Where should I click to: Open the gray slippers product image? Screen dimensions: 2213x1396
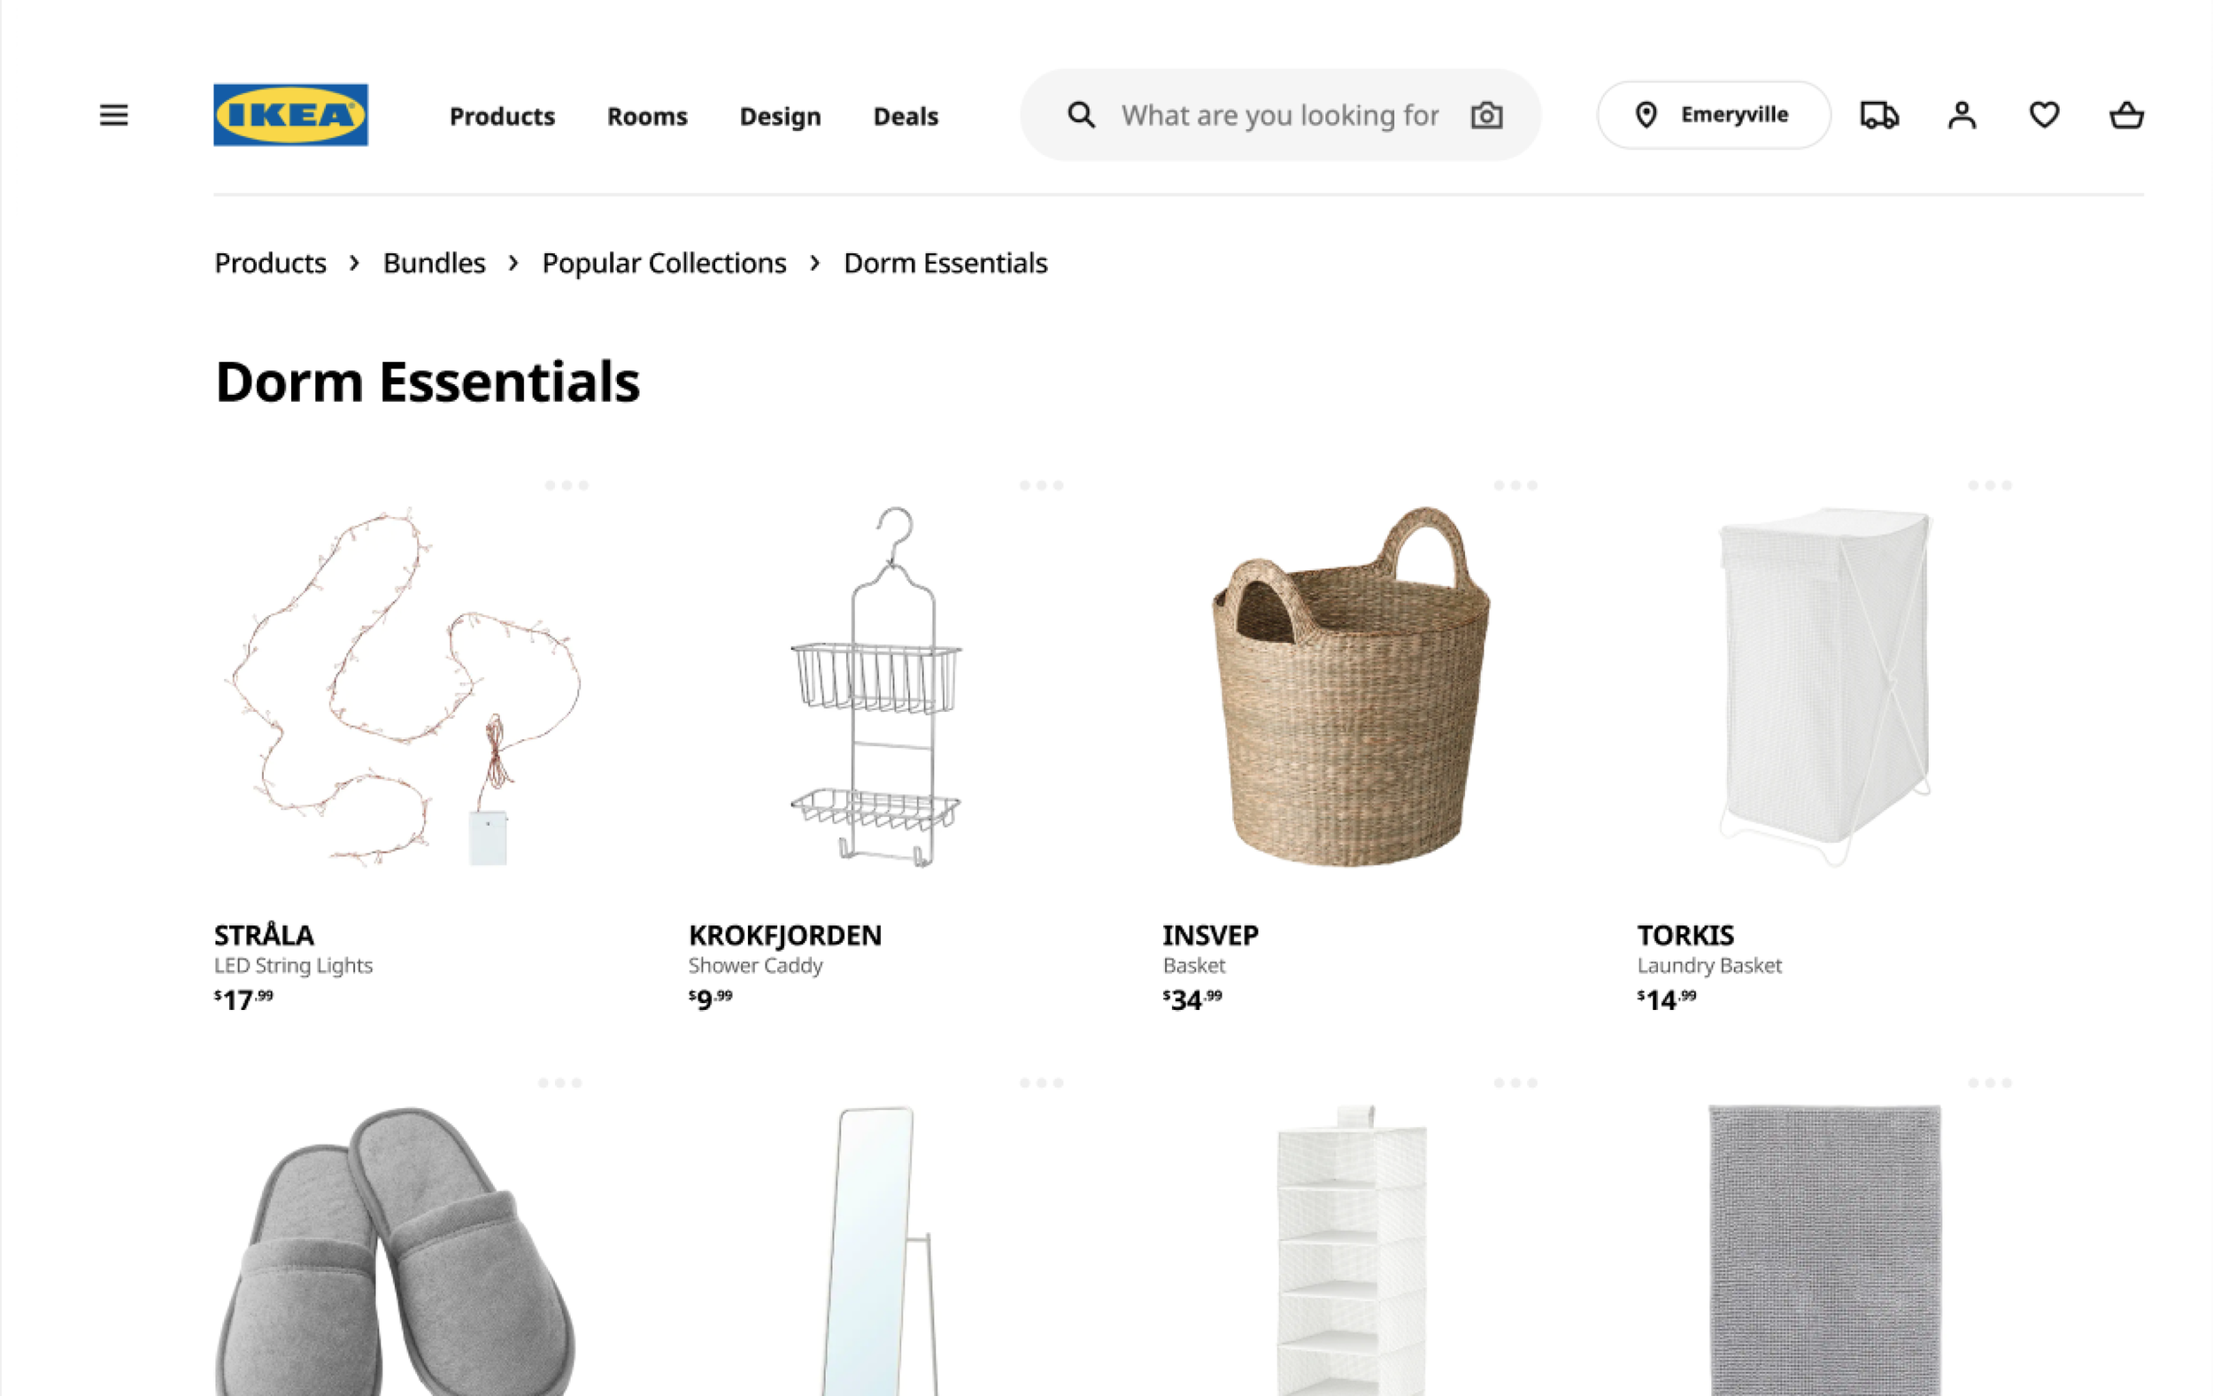point(395,1250)
